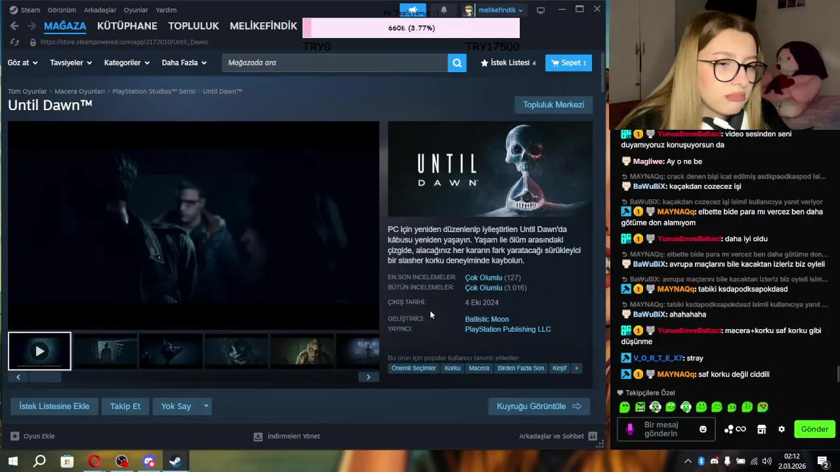Send chat message with Gönder

coord(814,429)
